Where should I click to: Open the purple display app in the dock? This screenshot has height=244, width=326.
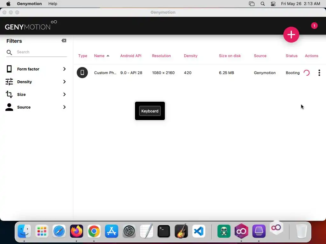[259, 231]
